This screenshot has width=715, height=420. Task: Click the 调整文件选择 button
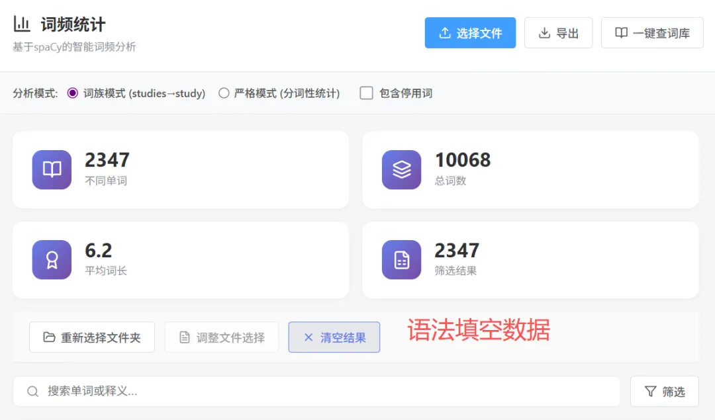coord(221,337)
